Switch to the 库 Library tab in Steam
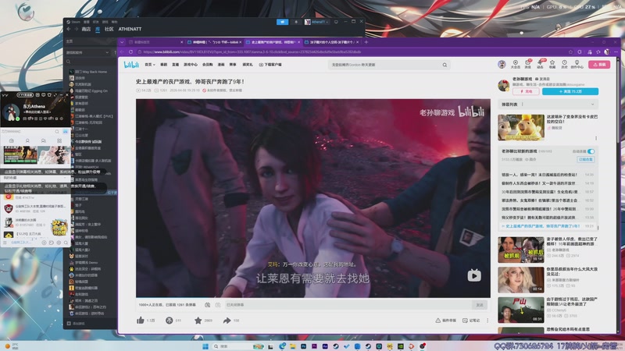Image resolution: width=625 pixels, height=351 pixels. click(98, 29)
